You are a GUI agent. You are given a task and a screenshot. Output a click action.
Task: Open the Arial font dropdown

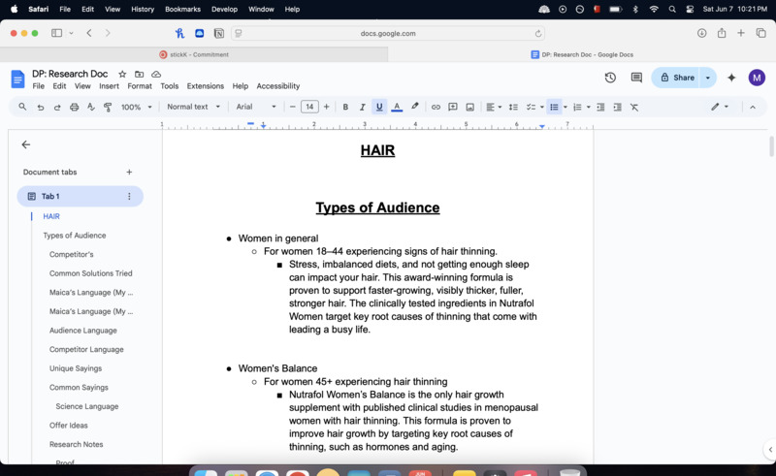256,107
